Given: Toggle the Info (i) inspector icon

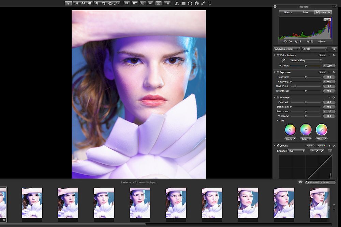Looking at the screenshot, I should coord(197,3).
